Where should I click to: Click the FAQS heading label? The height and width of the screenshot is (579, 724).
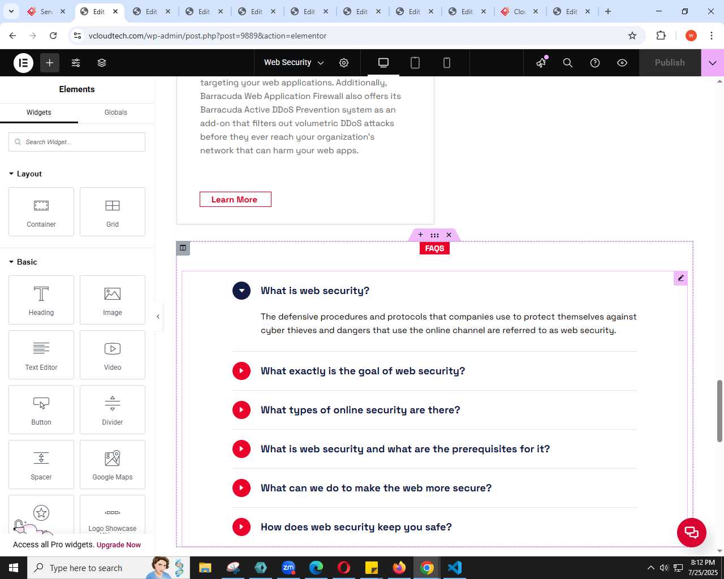click(x=434, y=248)
